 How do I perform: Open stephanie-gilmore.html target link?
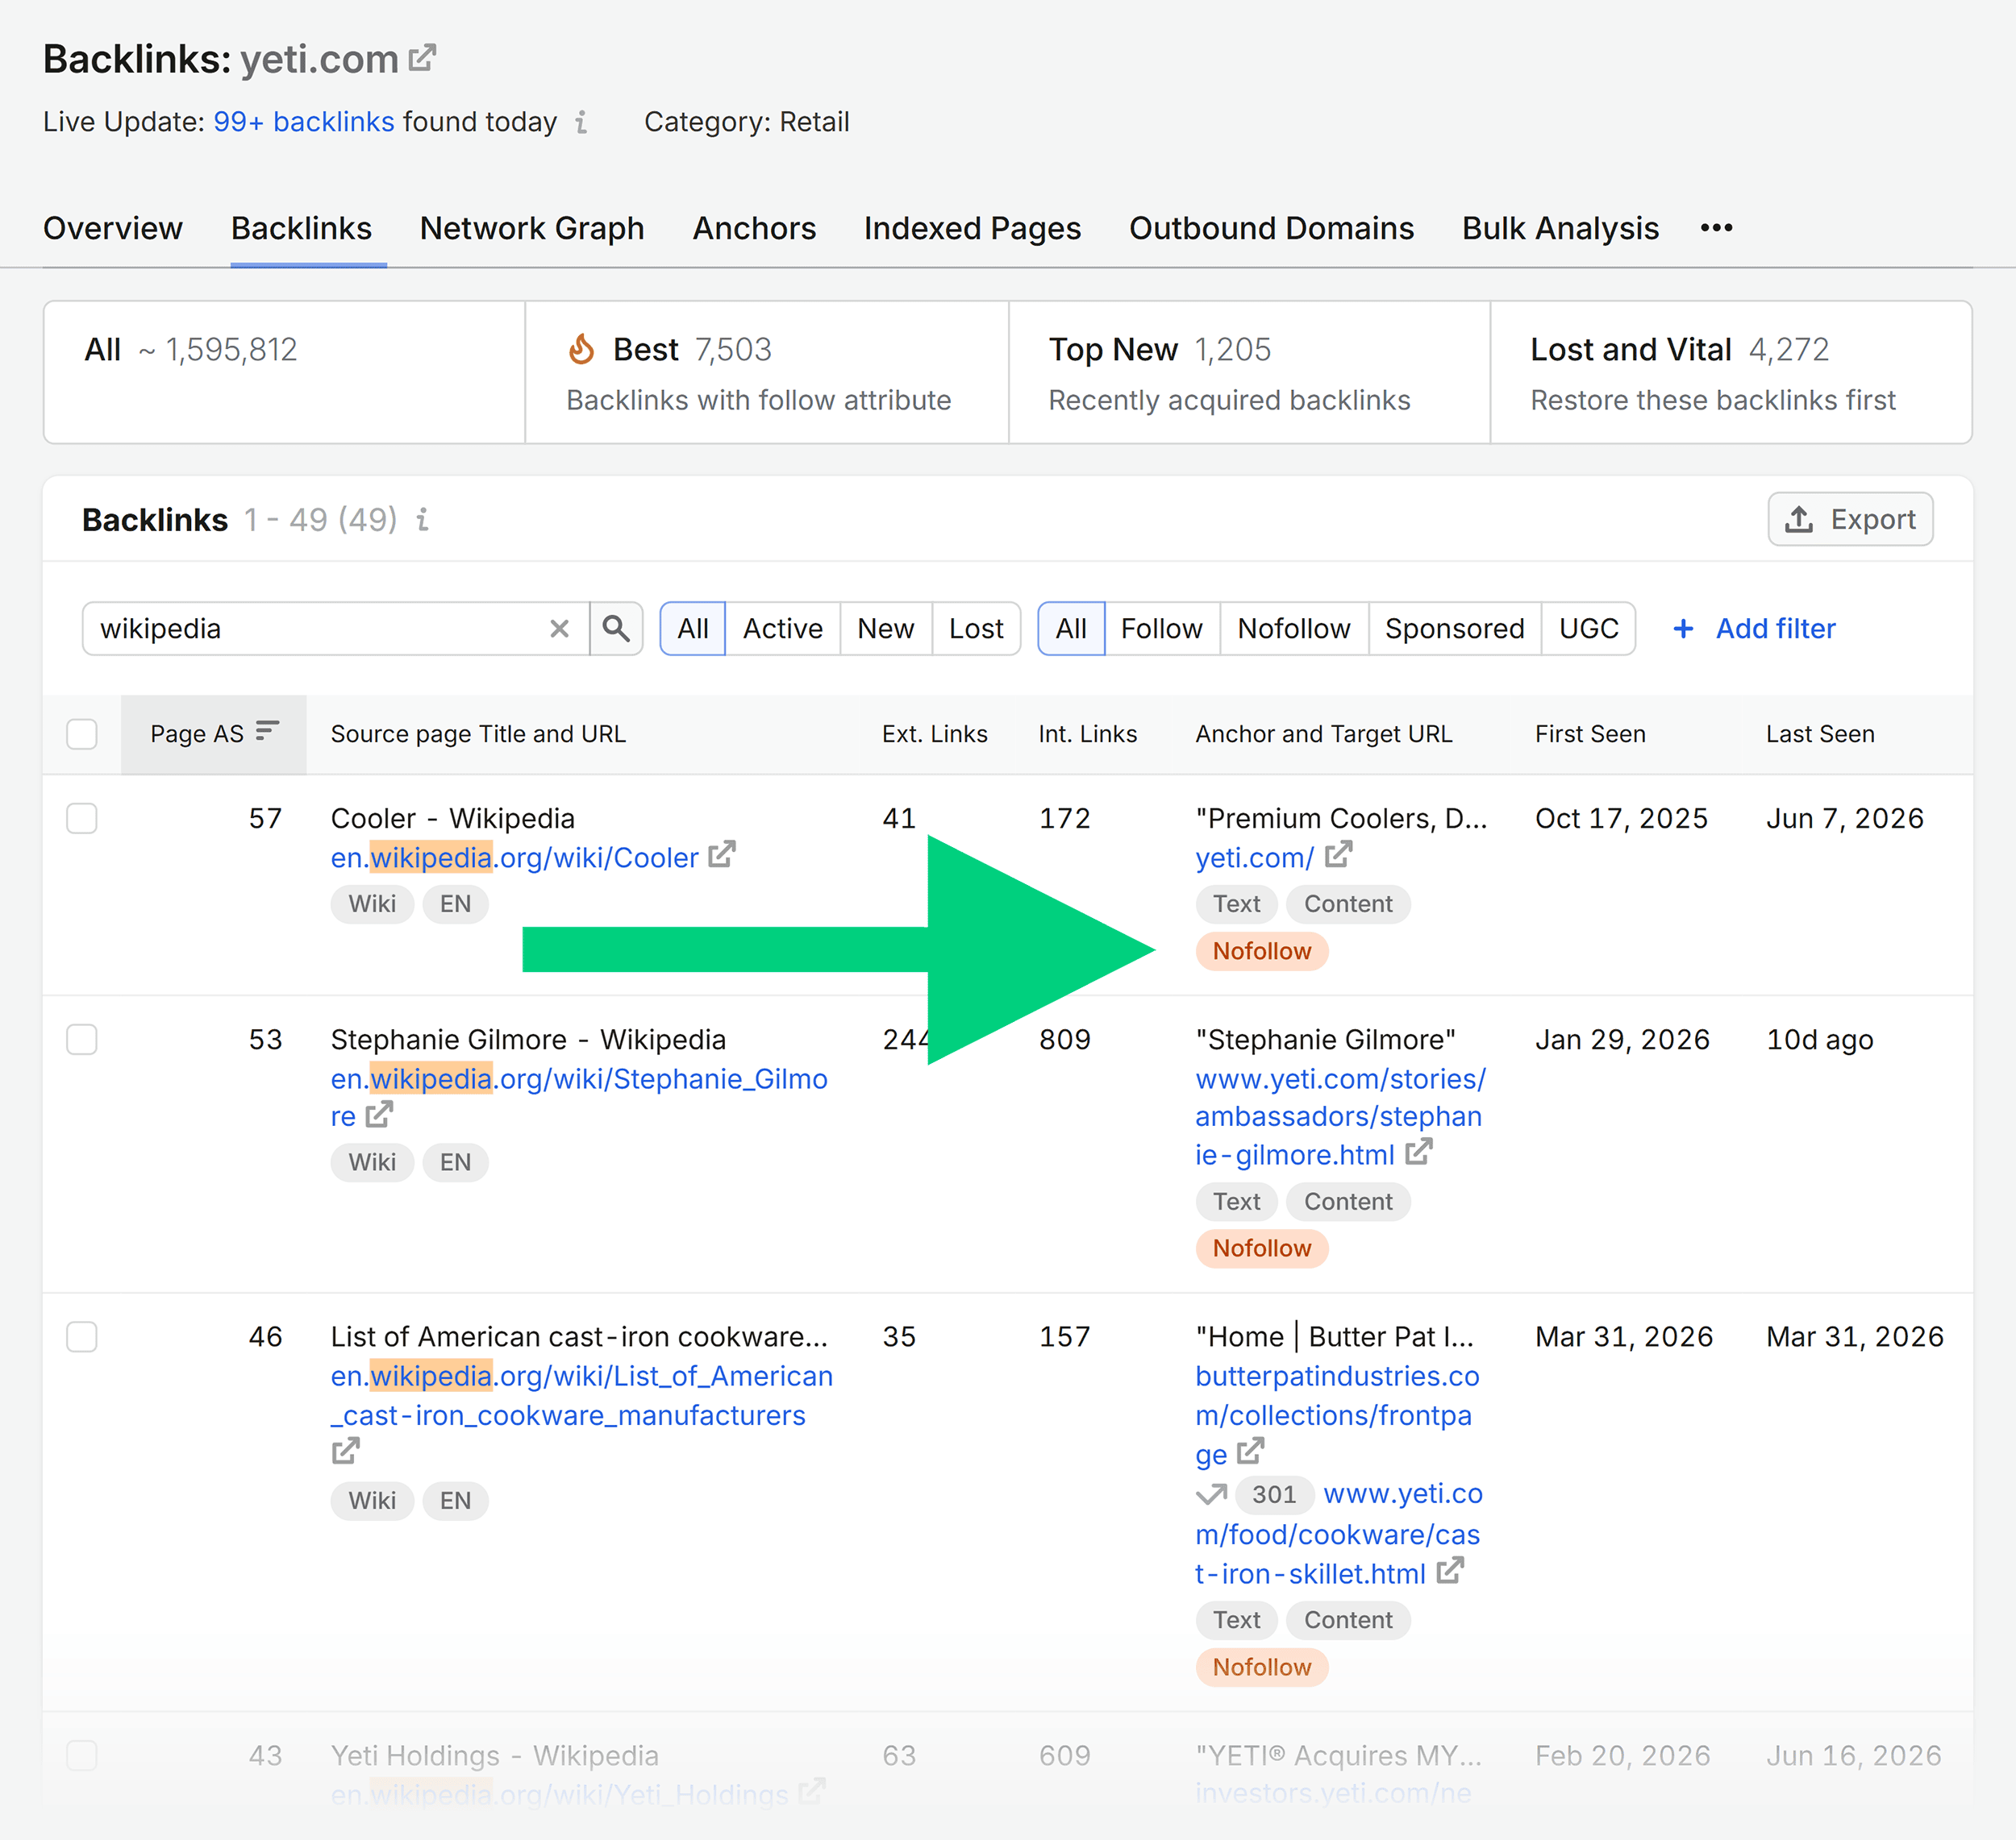1340,1116
